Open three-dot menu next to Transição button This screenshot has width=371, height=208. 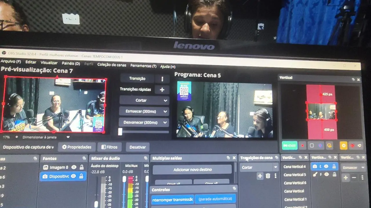[162, 79]
